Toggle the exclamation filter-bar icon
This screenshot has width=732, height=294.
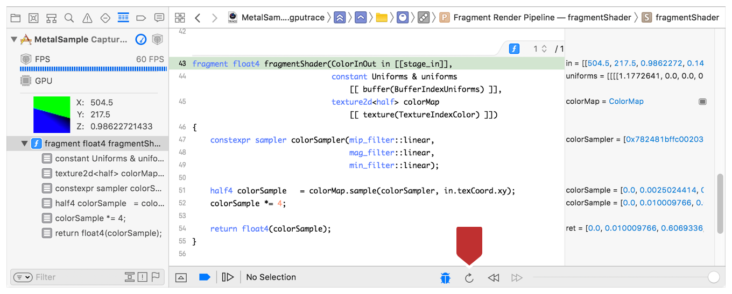pos(142,277)
